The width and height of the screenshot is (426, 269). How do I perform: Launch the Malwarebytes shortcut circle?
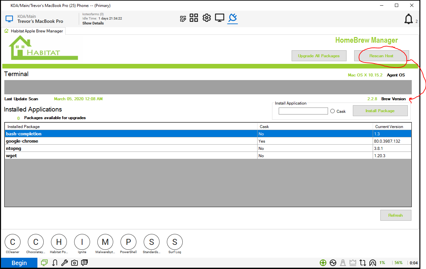pos(105,242)
